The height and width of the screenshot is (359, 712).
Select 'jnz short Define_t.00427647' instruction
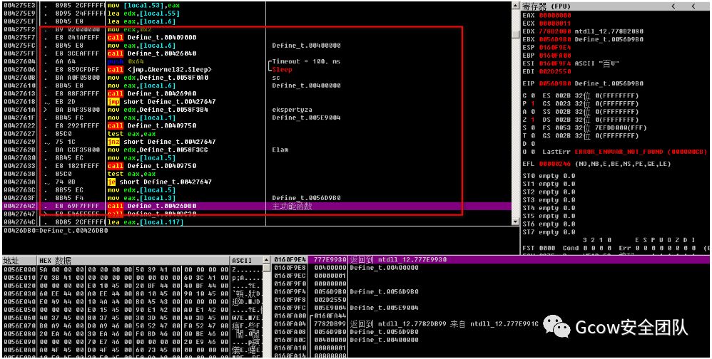tap(162, 142)
